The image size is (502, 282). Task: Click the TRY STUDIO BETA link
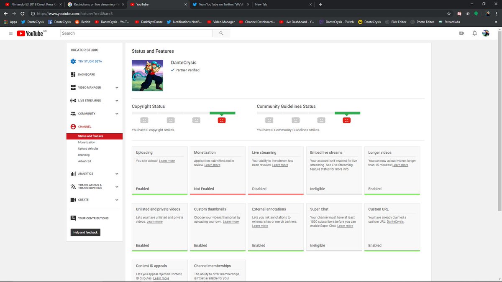pyautogui.click(x=90, y=61)
